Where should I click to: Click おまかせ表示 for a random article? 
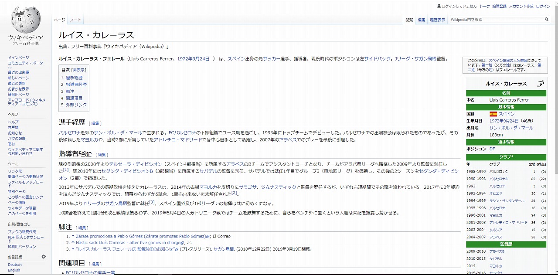[18, 89]
